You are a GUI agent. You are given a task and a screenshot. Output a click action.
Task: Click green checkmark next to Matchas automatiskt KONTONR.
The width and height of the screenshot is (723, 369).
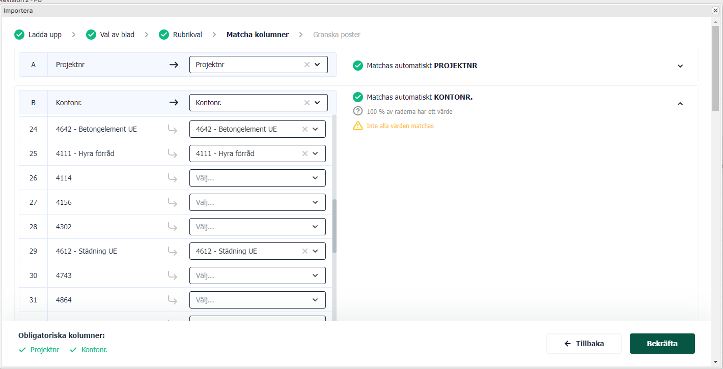pyautogui.click(x=358, y=97)
